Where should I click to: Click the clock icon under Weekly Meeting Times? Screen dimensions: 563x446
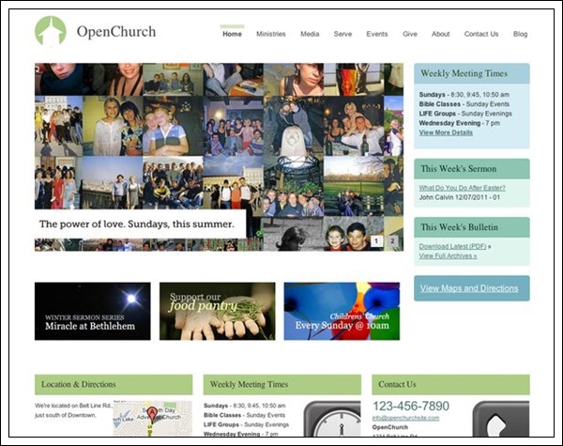pyautogui.click(x=332, y=419)
